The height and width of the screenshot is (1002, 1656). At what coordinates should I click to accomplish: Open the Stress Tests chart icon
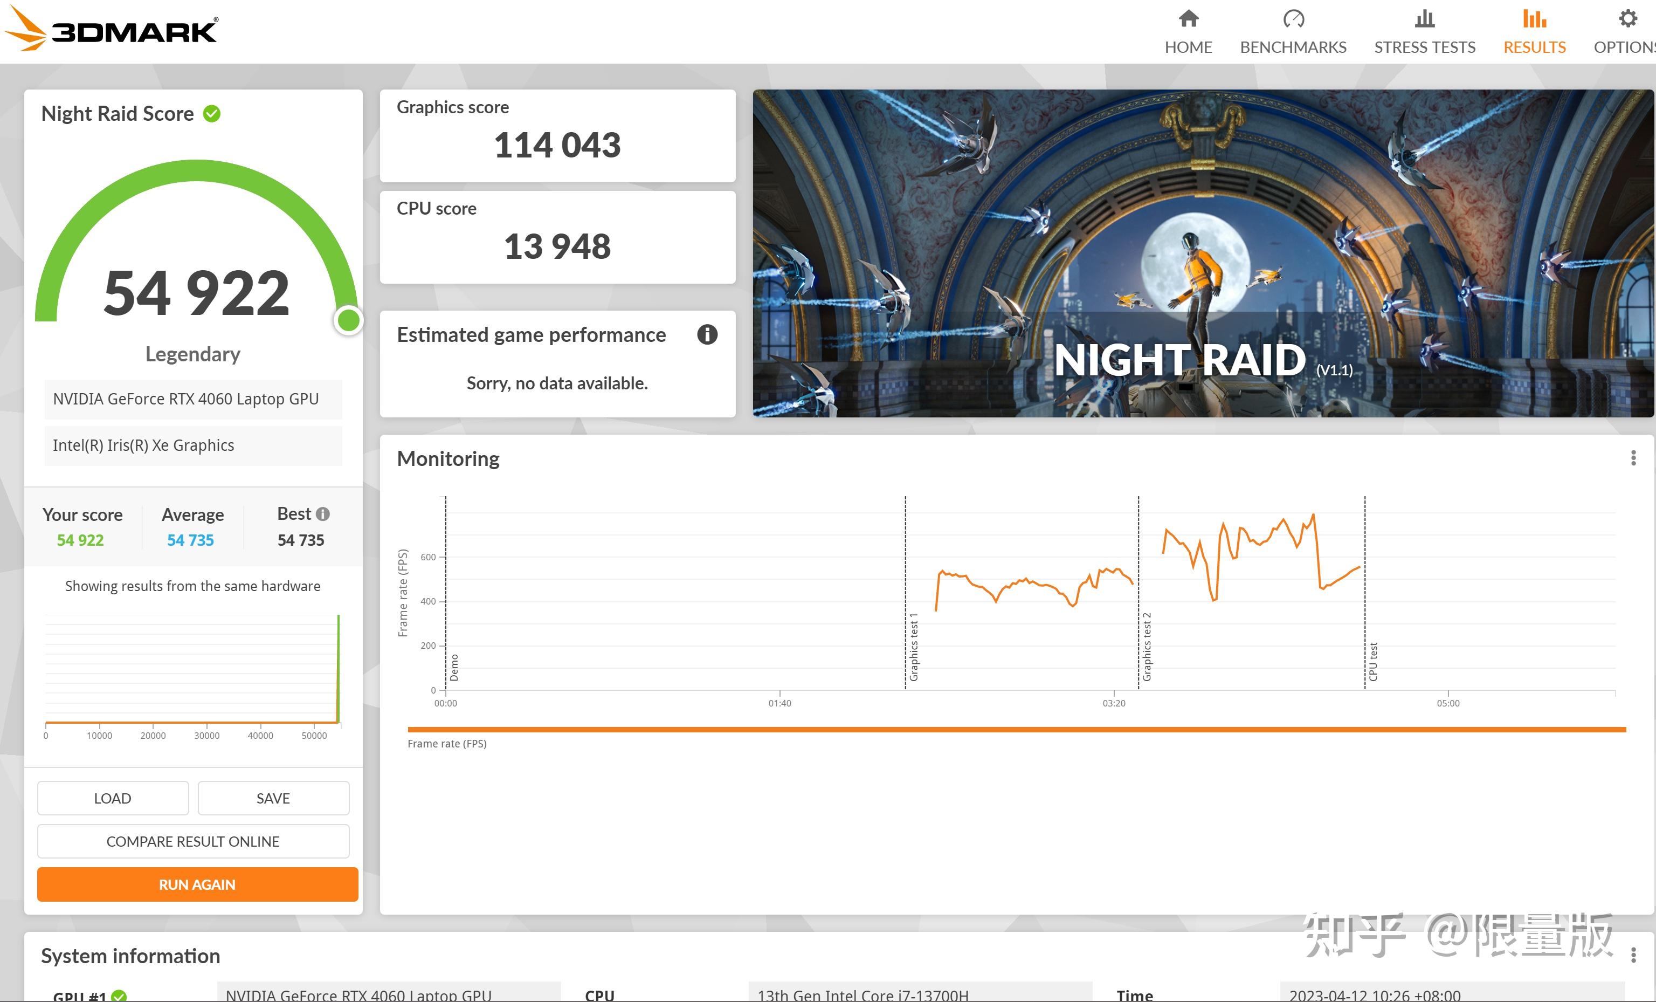tap(1424, 19)
